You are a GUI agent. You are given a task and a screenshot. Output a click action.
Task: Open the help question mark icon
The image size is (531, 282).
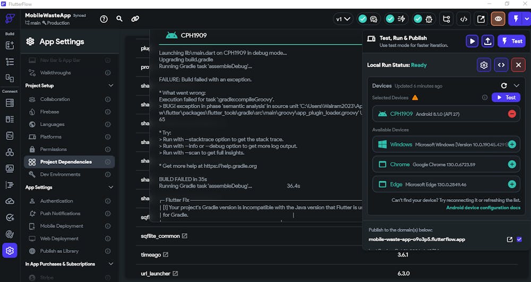[104, 19]
